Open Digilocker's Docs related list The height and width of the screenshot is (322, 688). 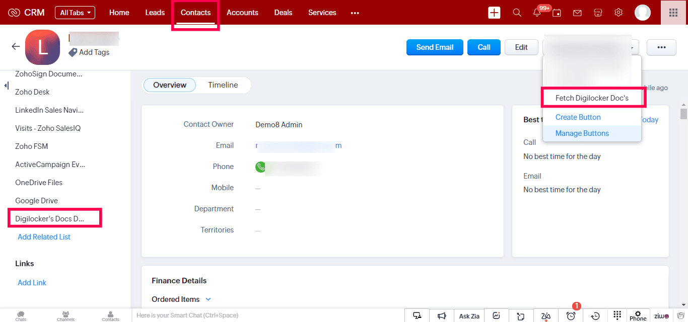(x=50, y=219)
